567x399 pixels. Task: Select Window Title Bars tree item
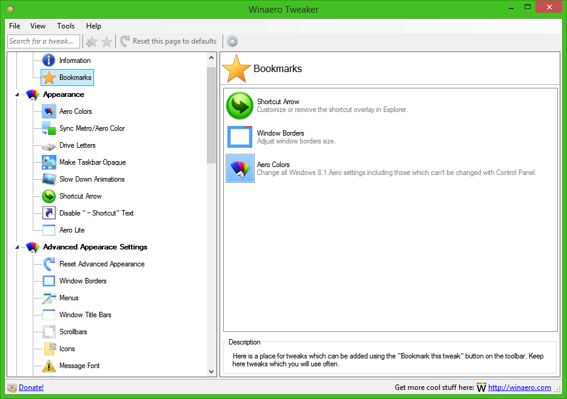pos(86,315)
